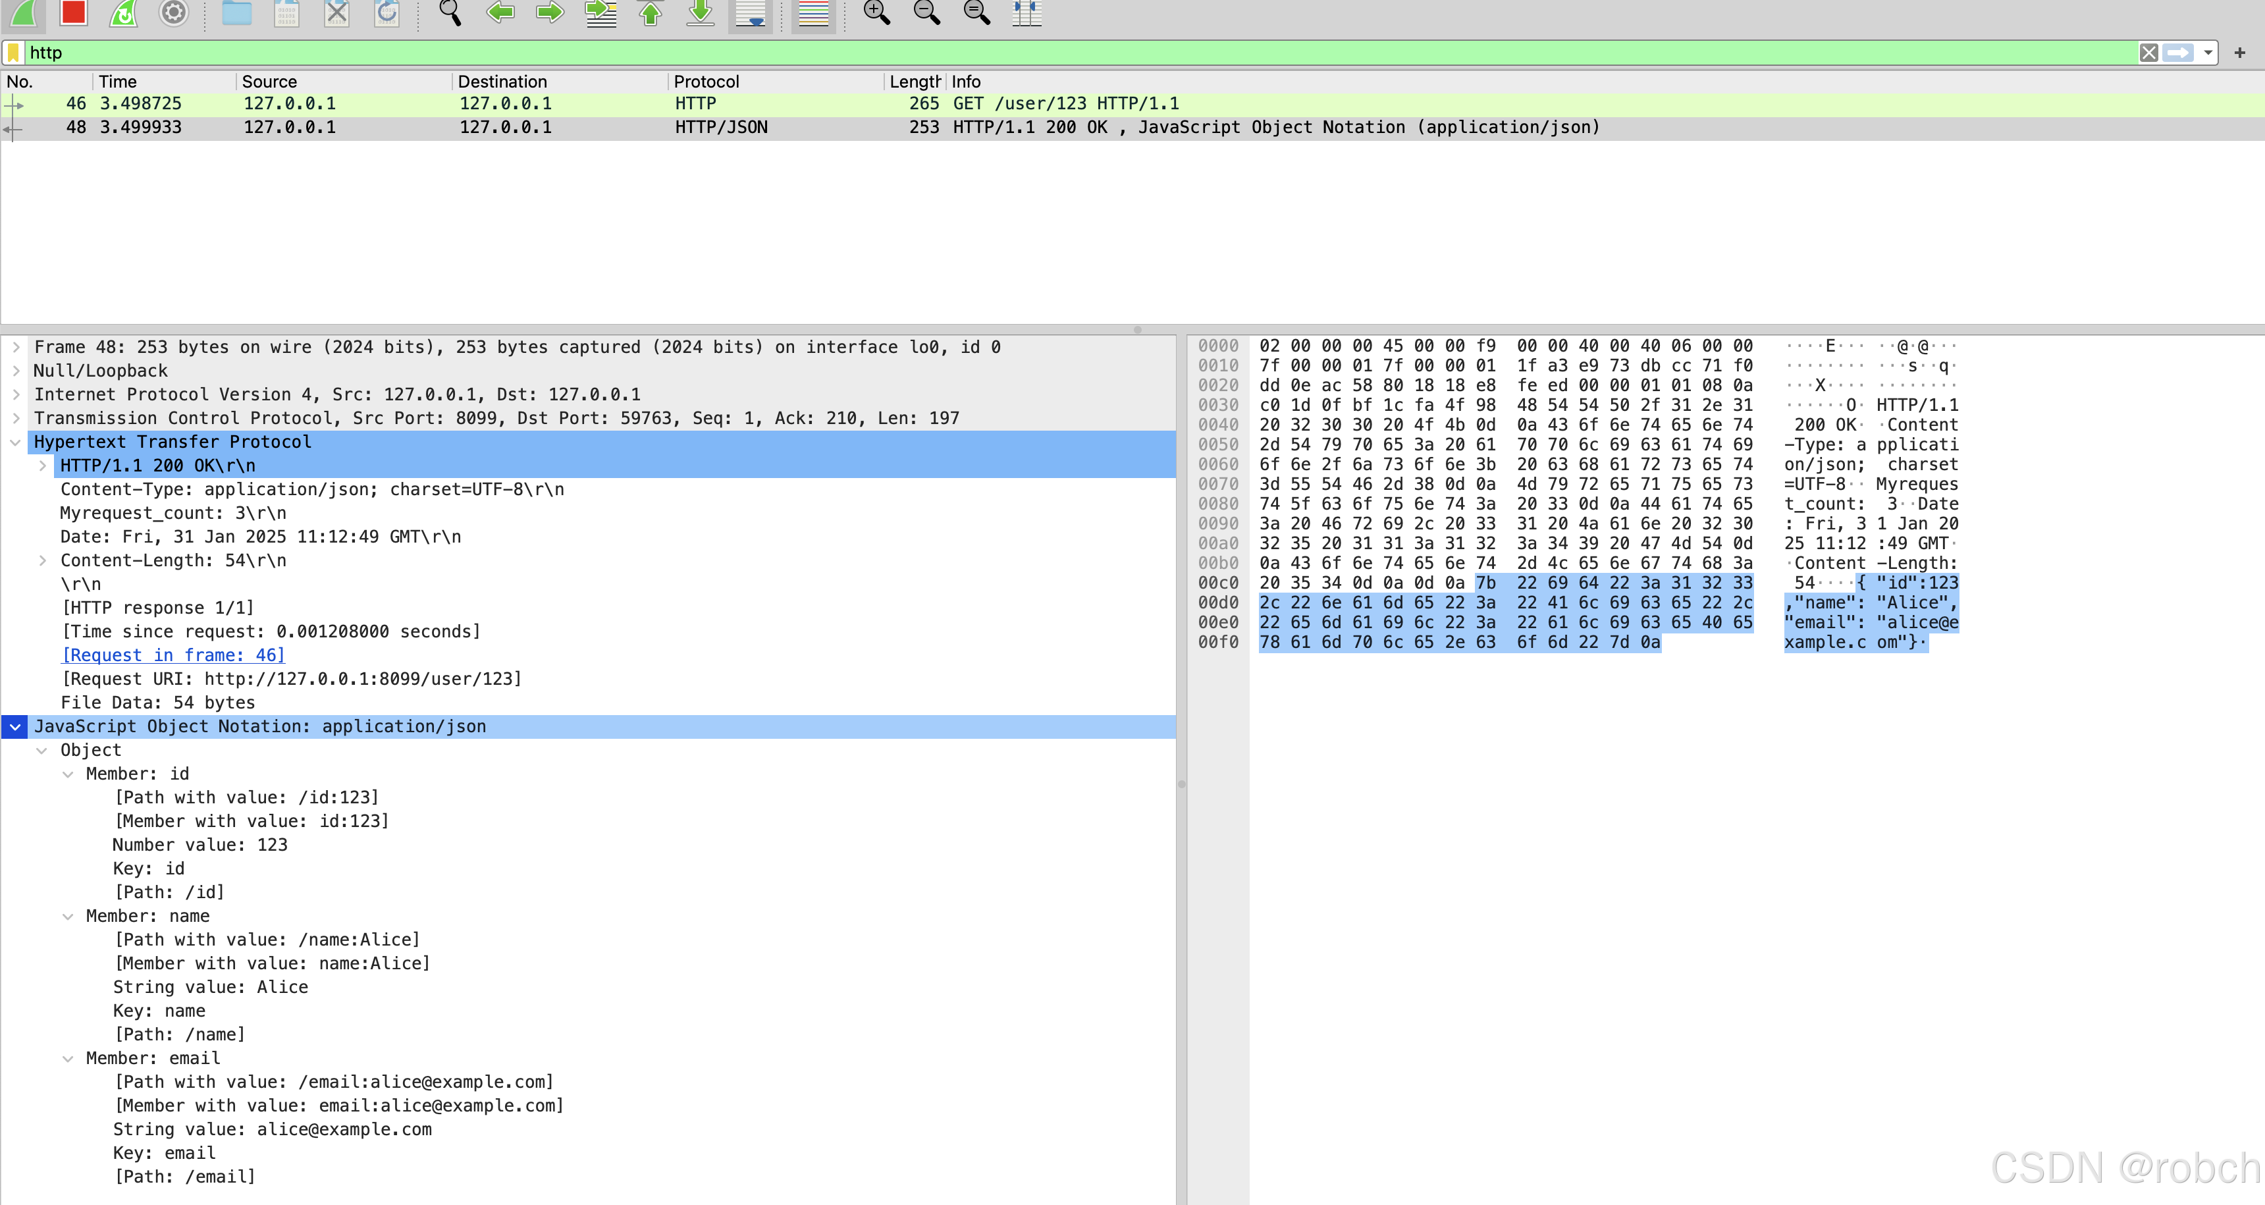Follow the Request in frame: 46 link
Viewport: 2265px width, 1205px height.
173,655
